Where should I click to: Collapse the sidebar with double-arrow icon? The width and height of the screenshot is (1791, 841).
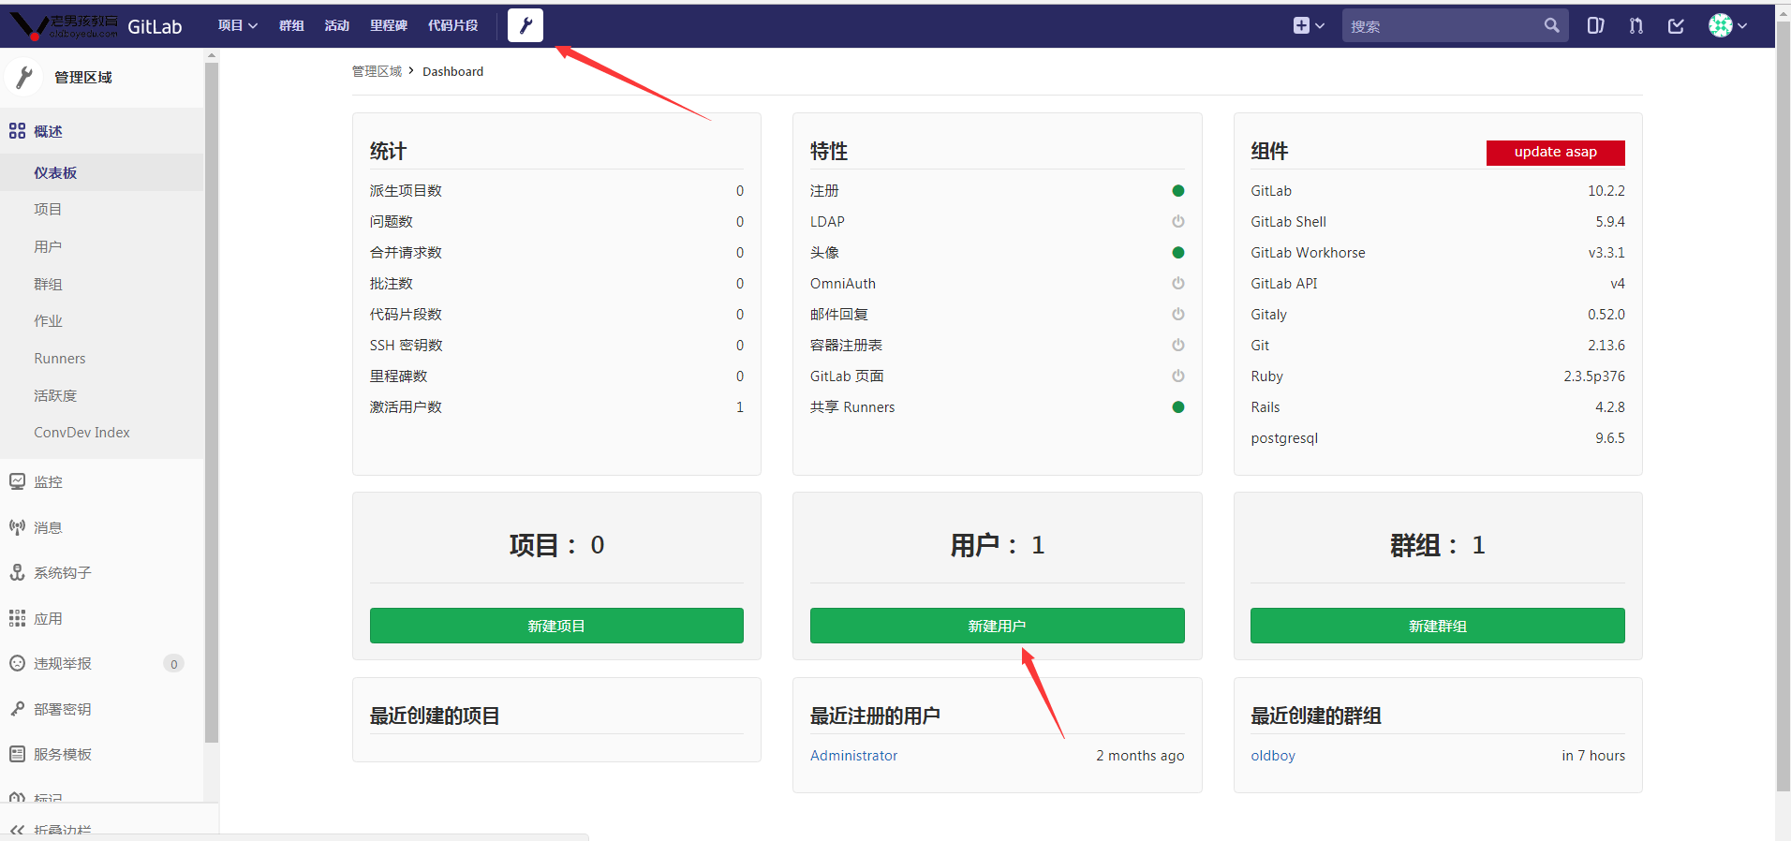tap(17, 830)
